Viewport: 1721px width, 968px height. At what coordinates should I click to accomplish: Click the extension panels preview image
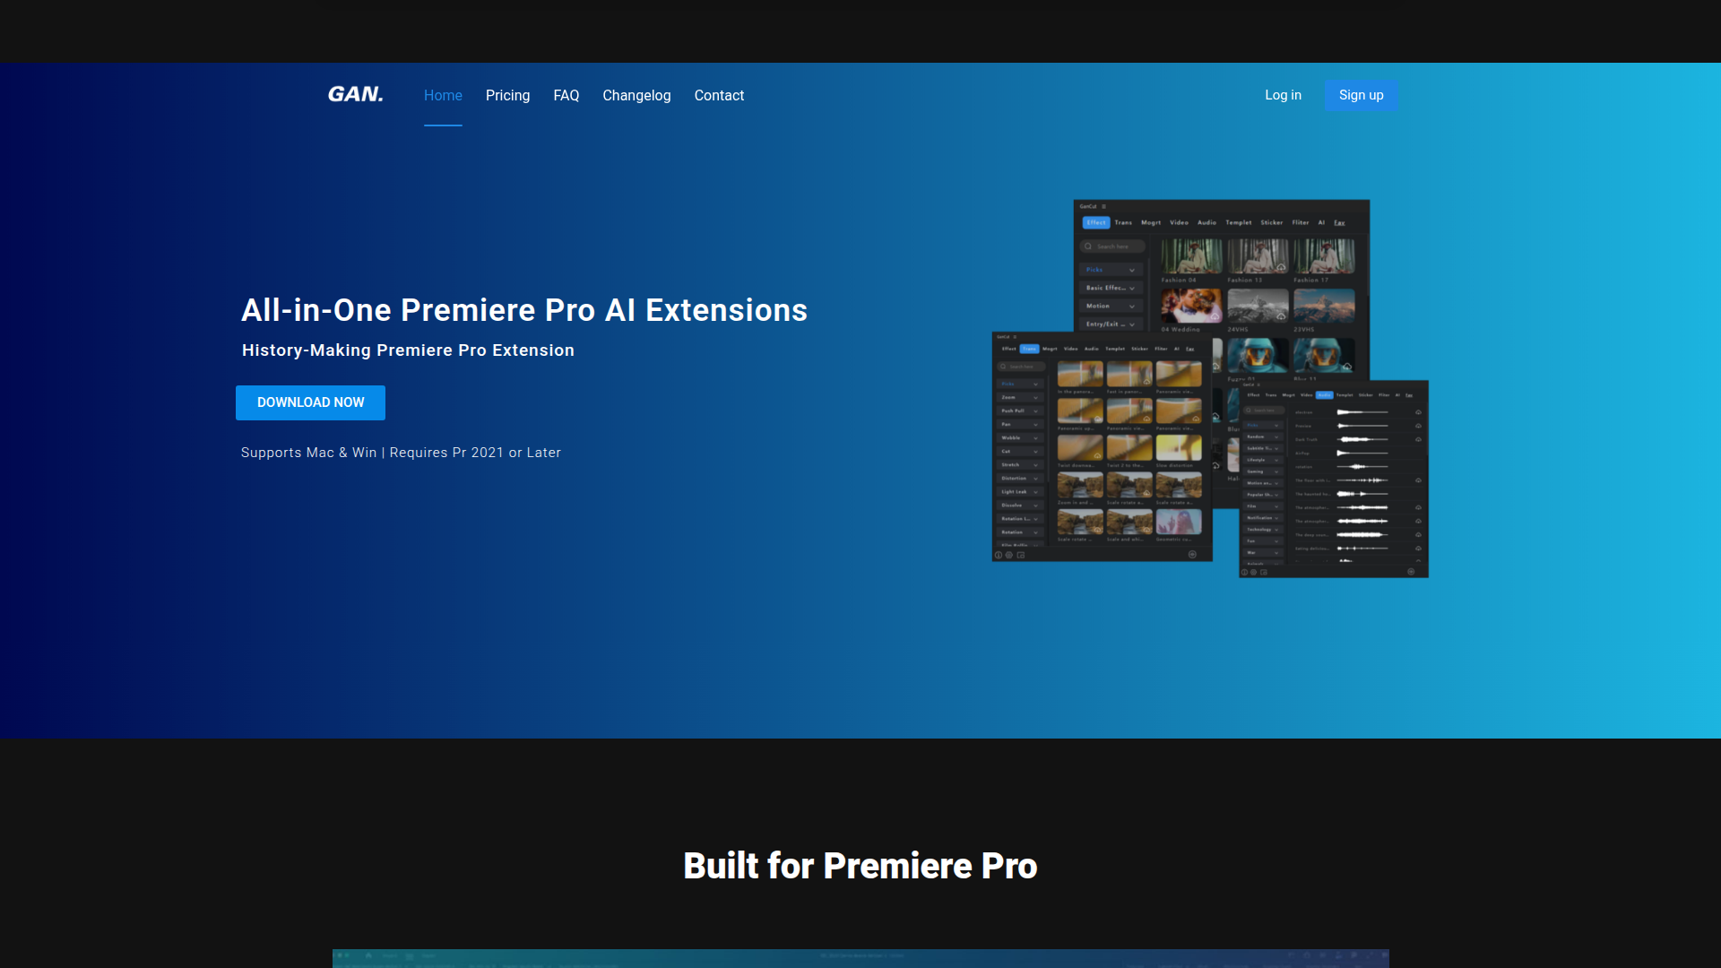1210,389
